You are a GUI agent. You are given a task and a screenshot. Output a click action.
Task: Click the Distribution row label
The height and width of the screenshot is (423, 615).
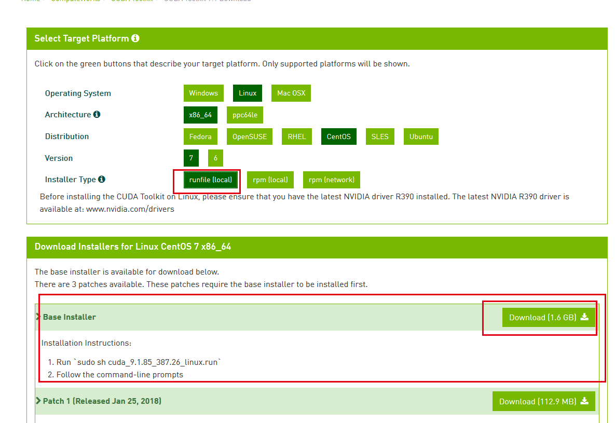[67, 137]
